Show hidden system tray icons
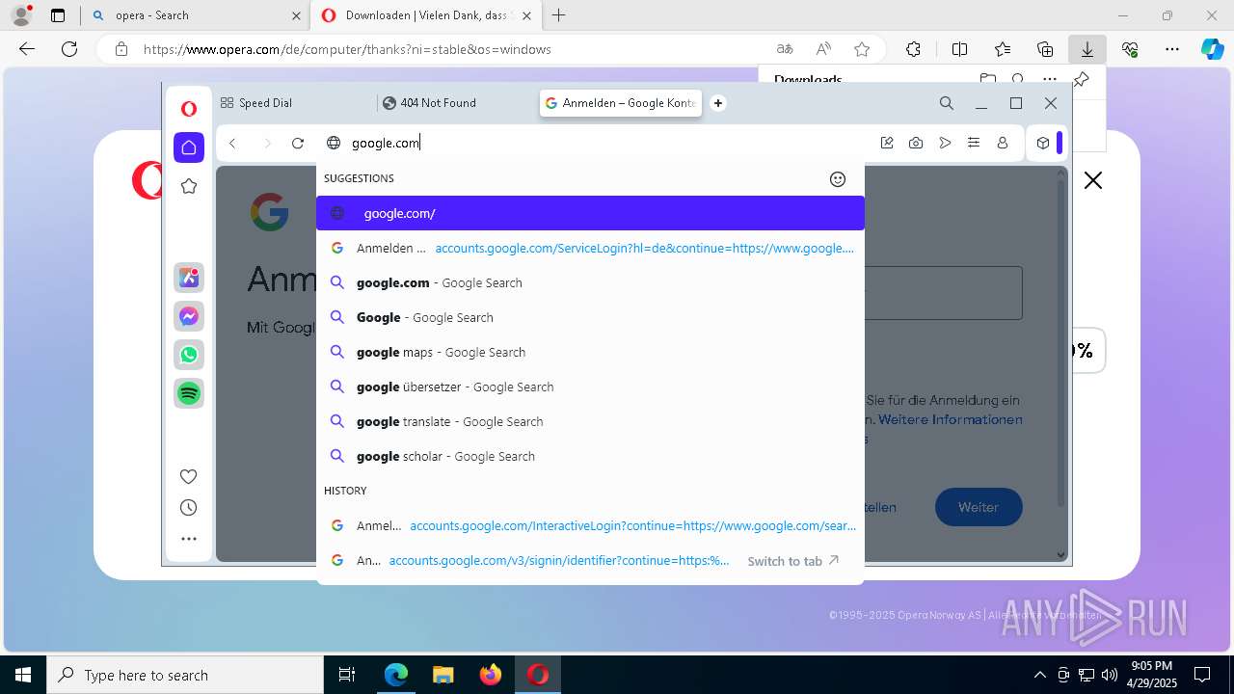The height and width of the screenshot is (694, 1234). coord(1039,675)
